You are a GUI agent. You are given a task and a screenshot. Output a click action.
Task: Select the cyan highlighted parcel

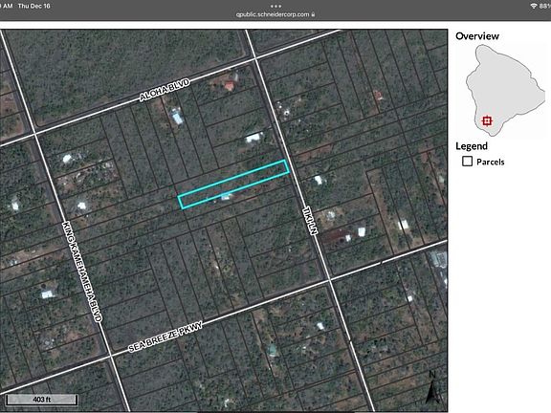click(x=233, y=185)
